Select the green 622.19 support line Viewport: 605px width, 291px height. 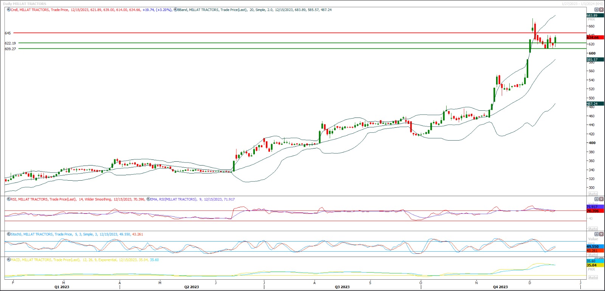[265, 43]
